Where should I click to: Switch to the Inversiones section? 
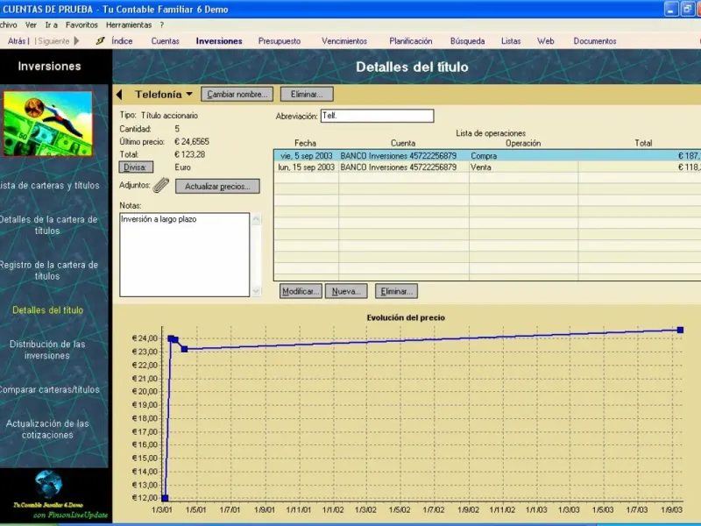[219, 40]
